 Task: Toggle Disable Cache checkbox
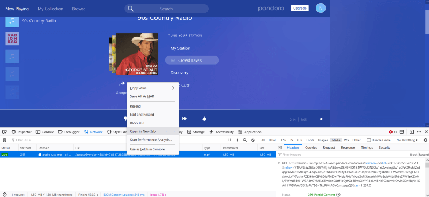369,140
